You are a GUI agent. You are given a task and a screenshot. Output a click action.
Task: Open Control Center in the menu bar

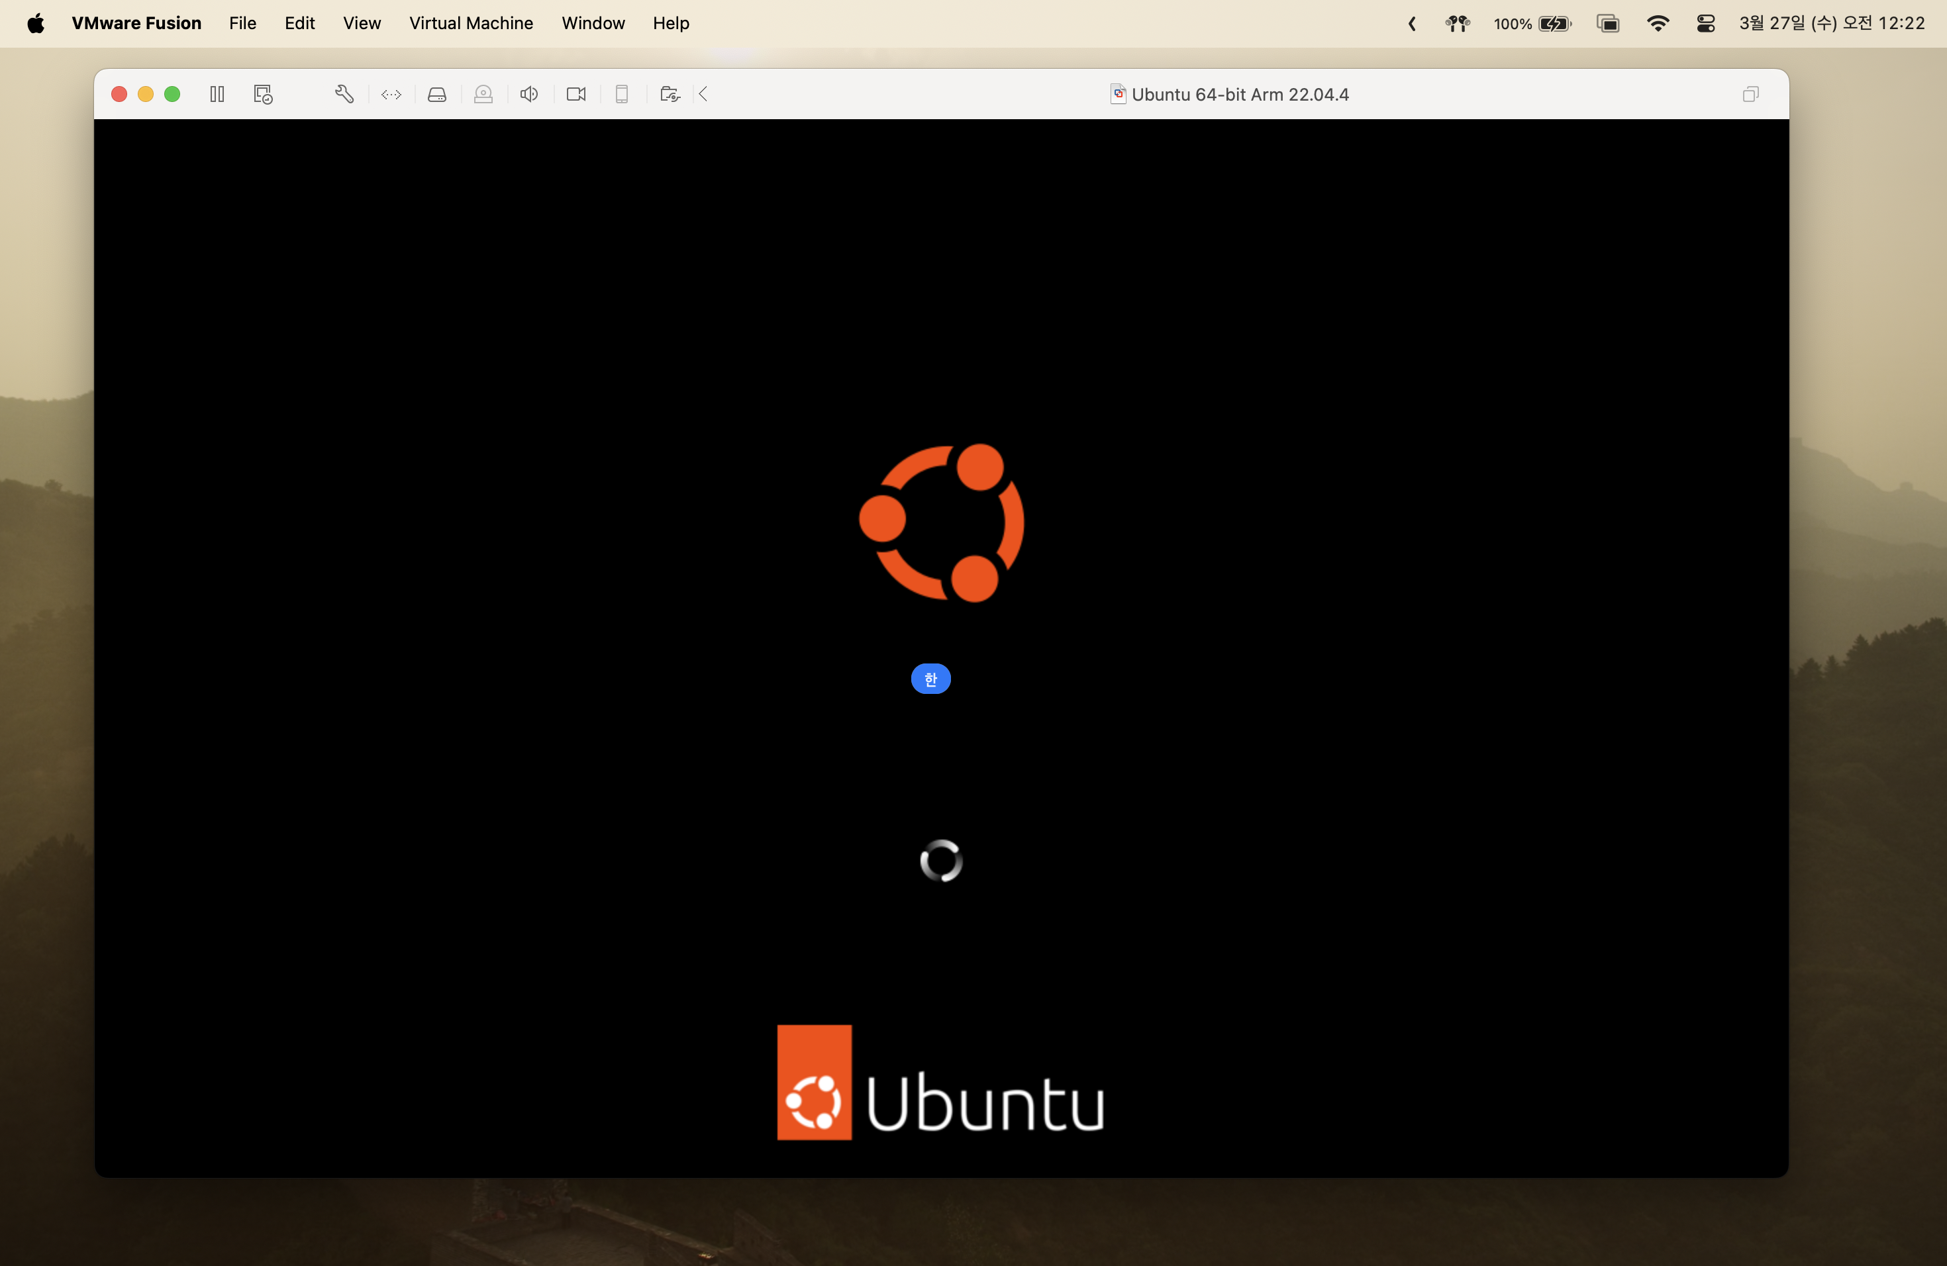click(x=1706, y=24)
